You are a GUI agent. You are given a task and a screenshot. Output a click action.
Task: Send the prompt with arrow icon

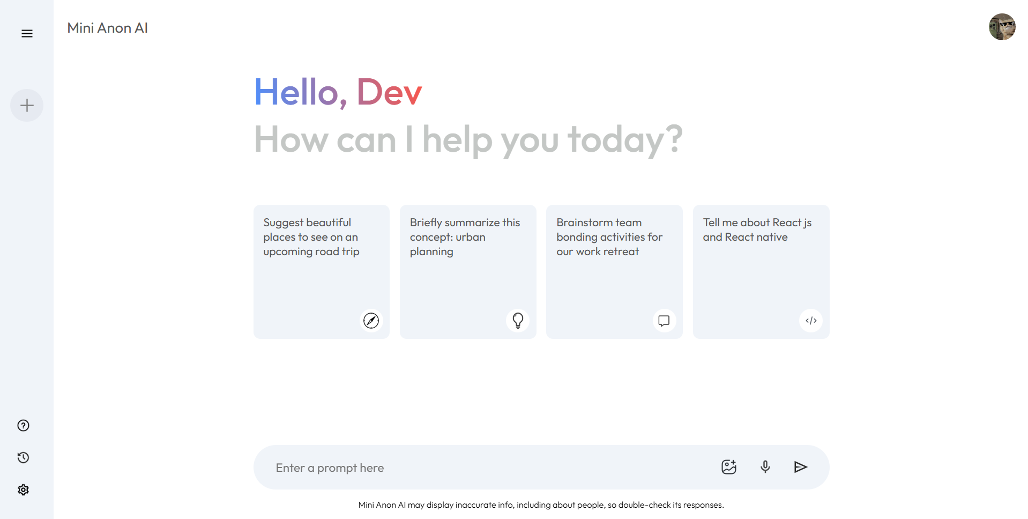click(801, 467)
